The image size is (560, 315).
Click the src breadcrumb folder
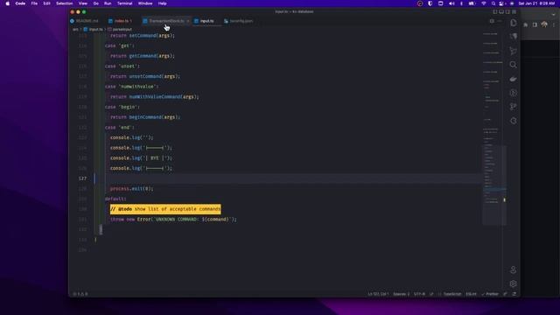point(75,29)
